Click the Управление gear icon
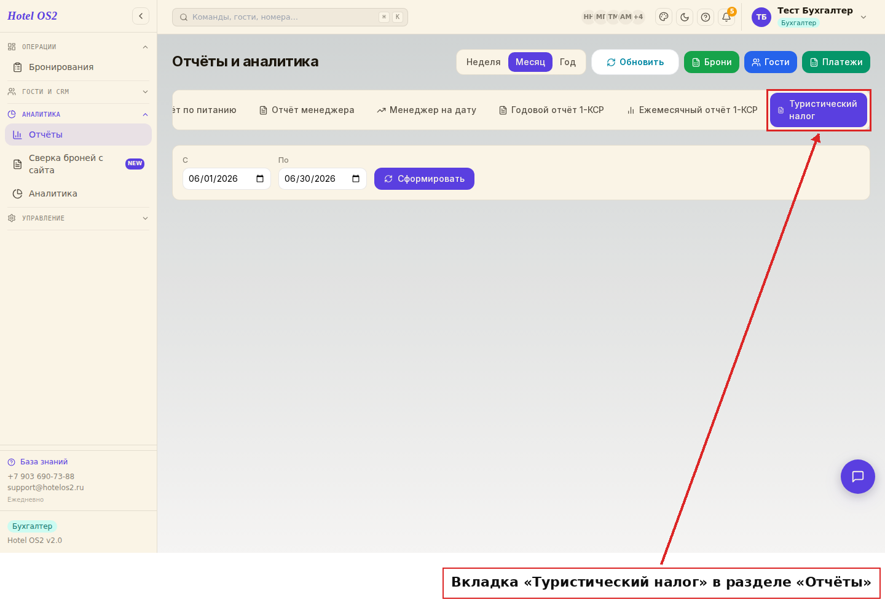 pos(12,218)
